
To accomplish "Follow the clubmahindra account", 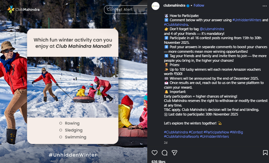I will (199, 6).
